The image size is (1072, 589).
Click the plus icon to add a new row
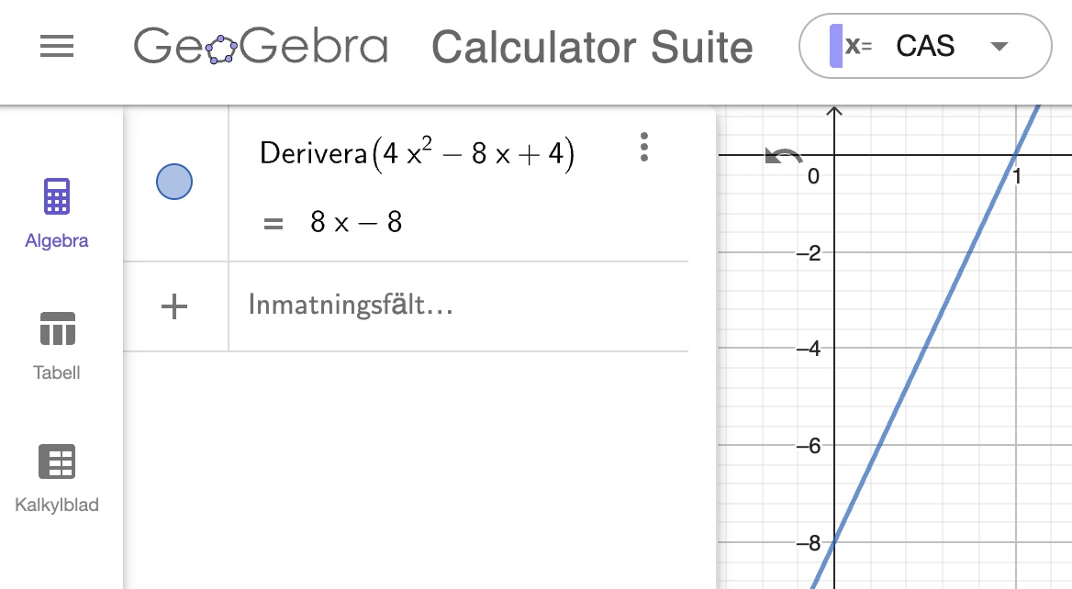click(173, 306)
